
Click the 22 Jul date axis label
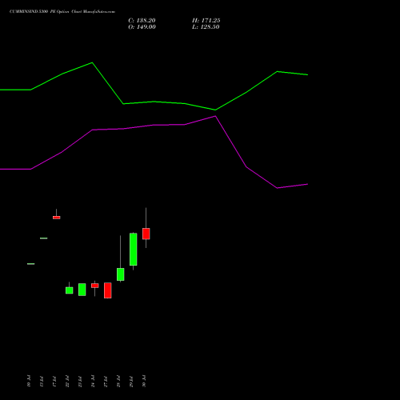tap(67, 381)
